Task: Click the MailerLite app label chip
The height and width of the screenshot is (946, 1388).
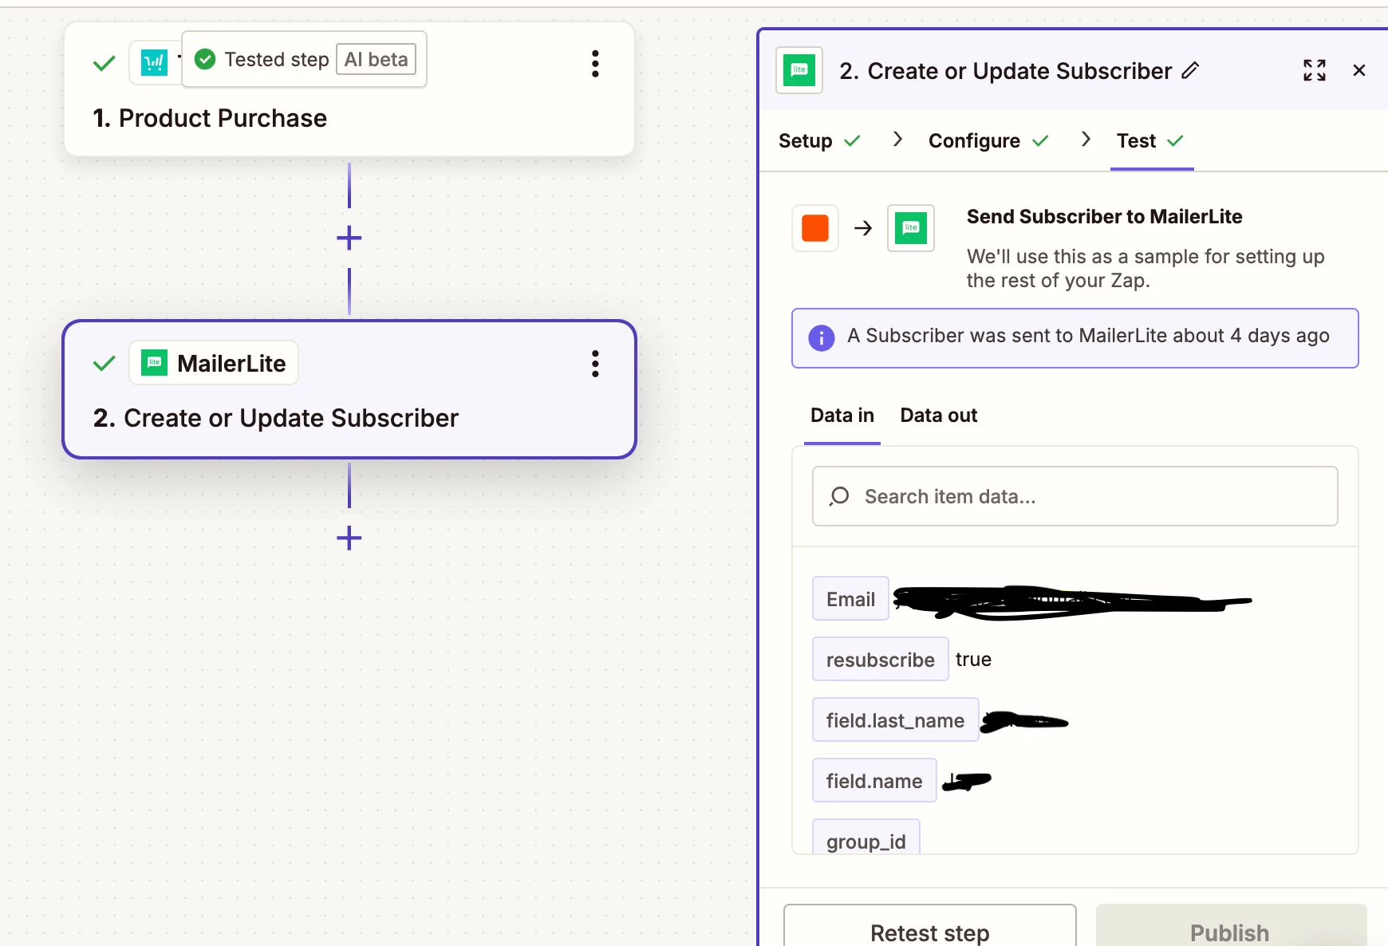Action: 214,363
